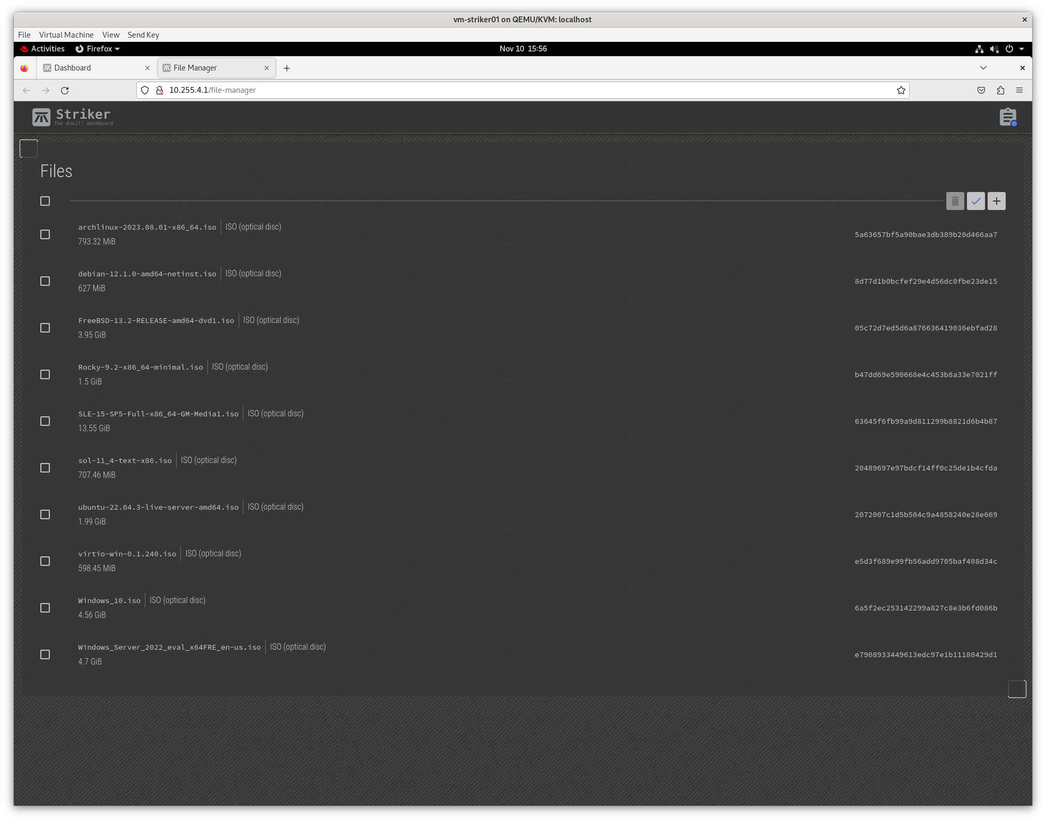Click the insecure connection lock icon
The height and width of the screenshot is (821, 1046).
pos(159,90)
